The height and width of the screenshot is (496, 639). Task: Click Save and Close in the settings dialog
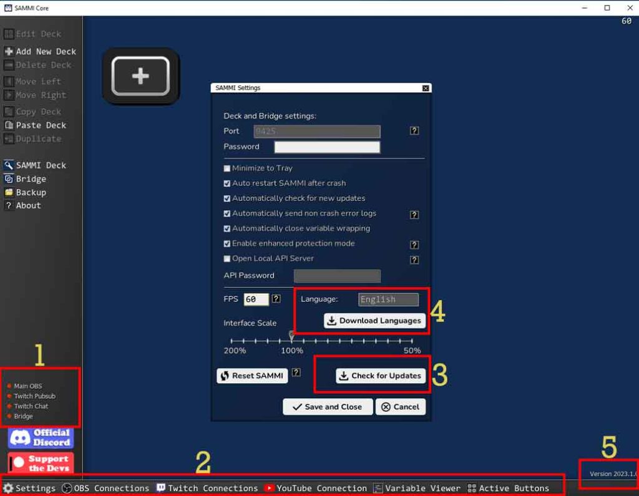click(x=327, y=407)
